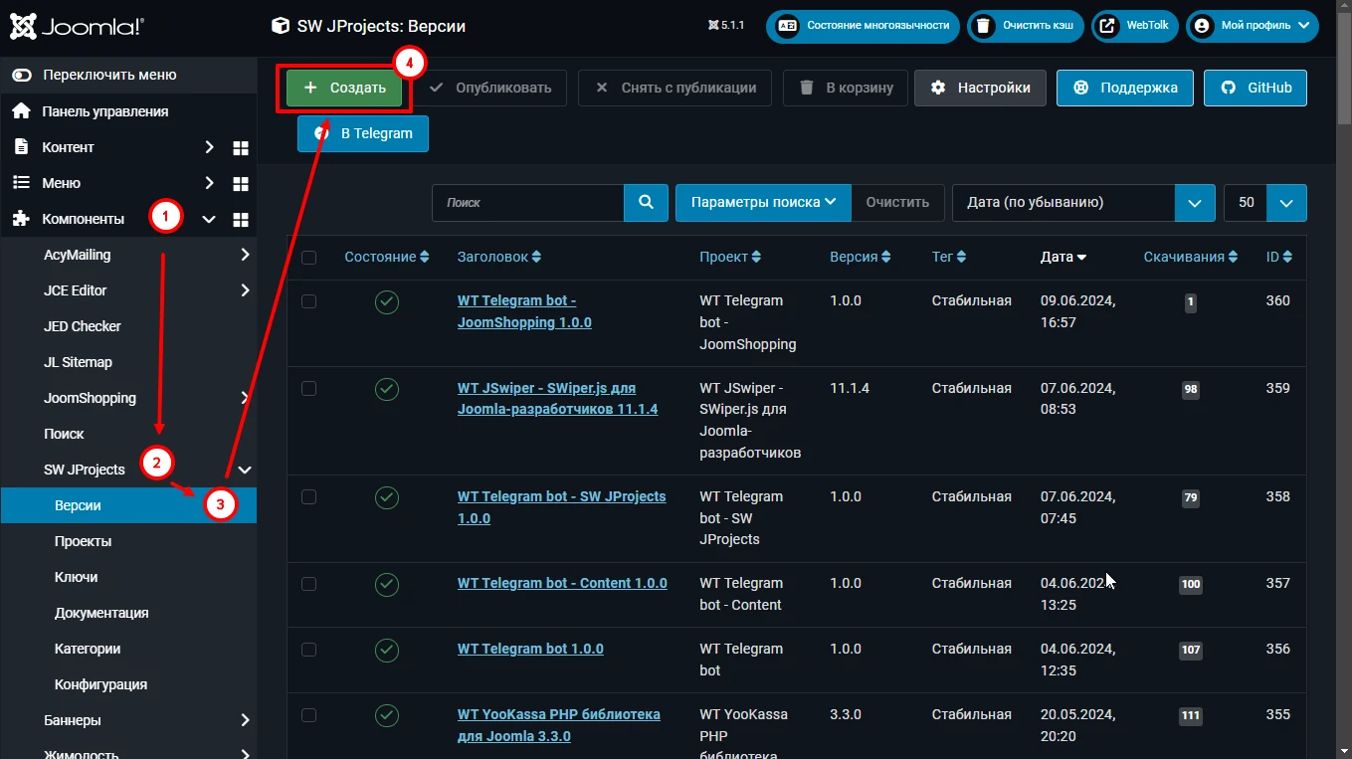Open the Меню dashboard grid icon
Viewport: 1352px width, 759px height.
pos(240,184)
